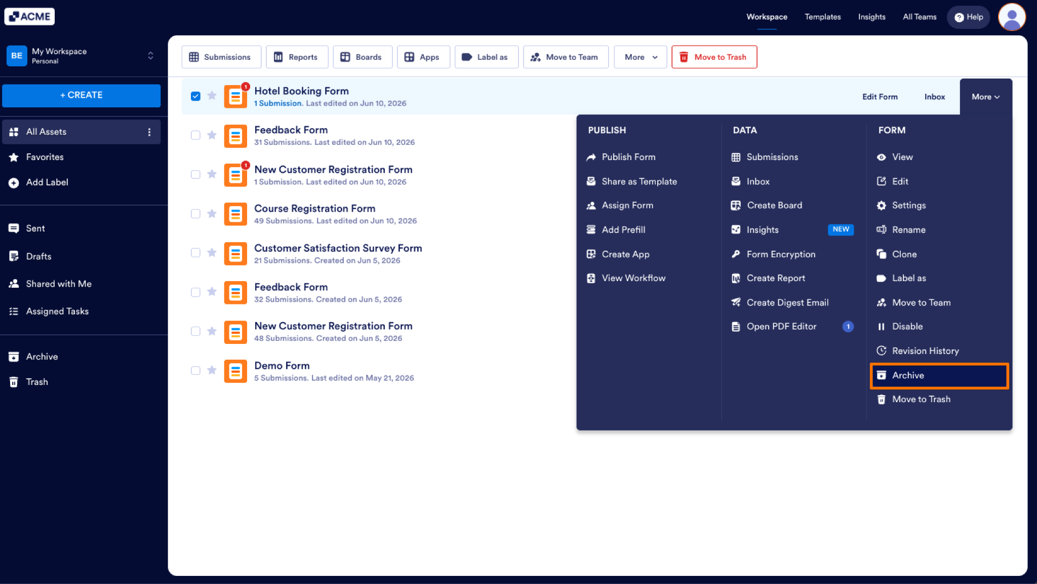Expand the My Workspace switcher
Viewport: 1037px width, 584px height.
(150, 56)
